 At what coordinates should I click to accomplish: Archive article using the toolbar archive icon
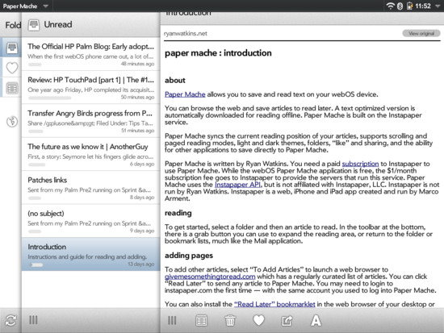pos(201,321)
